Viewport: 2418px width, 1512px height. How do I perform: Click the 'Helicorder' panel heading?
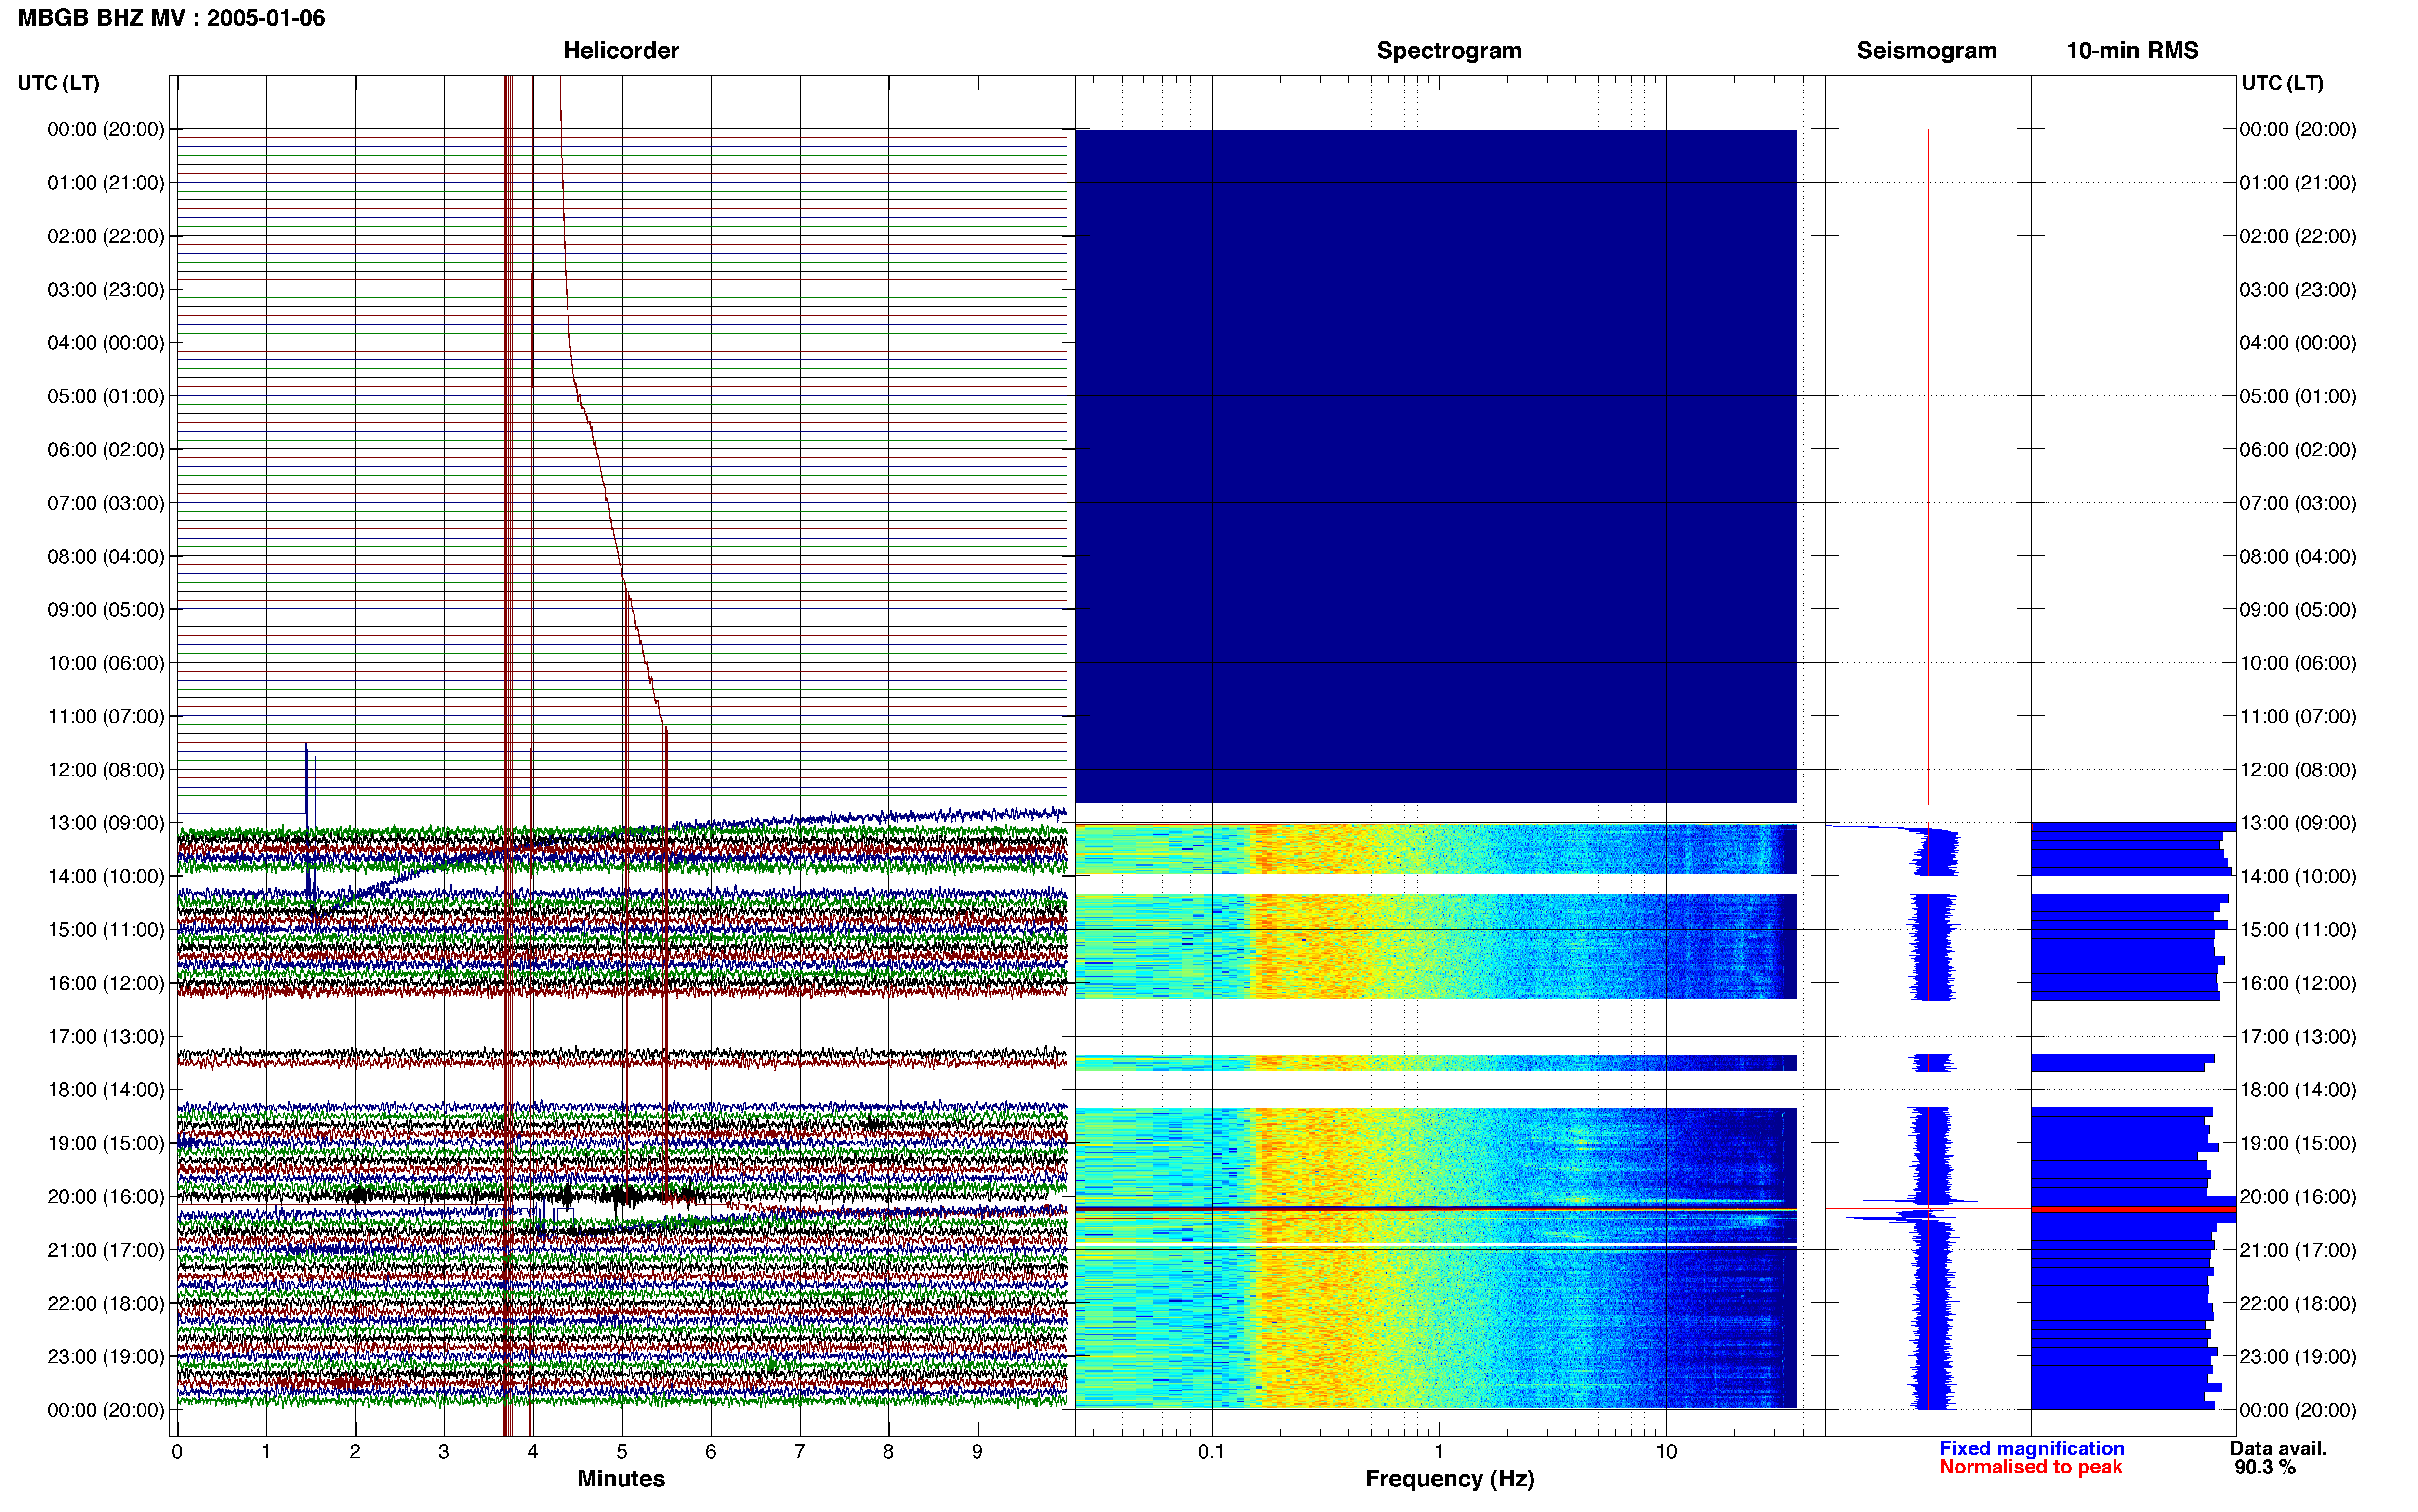(x=621, y=50)
